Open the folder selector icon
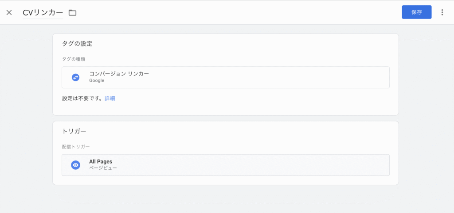Image resolution: width=454 pixels, height=213 pixels. pyautogui.click(x=72, y=12)
